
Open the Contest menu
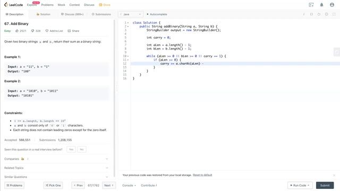point(74,5)
